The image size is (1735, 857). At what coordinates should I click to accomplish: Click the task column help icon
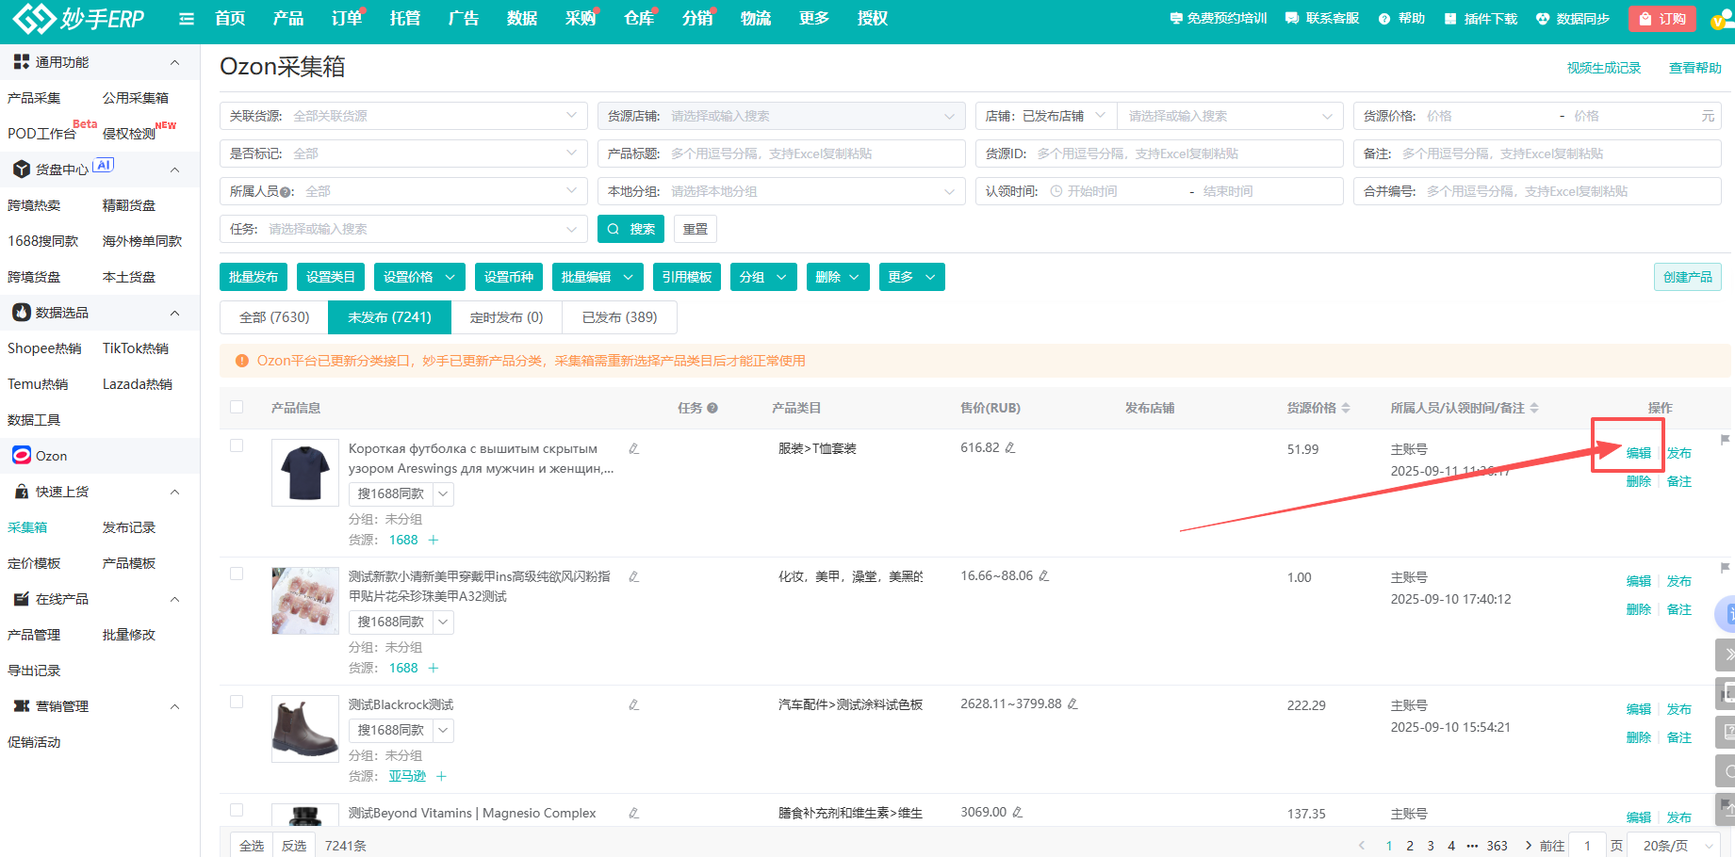coord(712,408)
